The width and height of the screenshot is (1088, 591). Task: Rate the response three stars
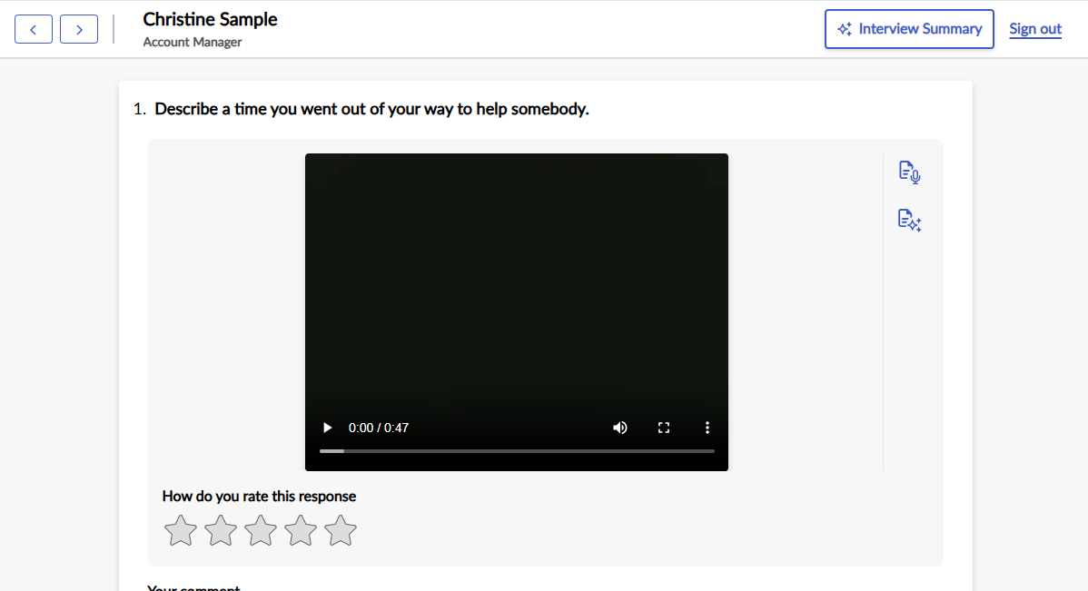tap(261, 531)
